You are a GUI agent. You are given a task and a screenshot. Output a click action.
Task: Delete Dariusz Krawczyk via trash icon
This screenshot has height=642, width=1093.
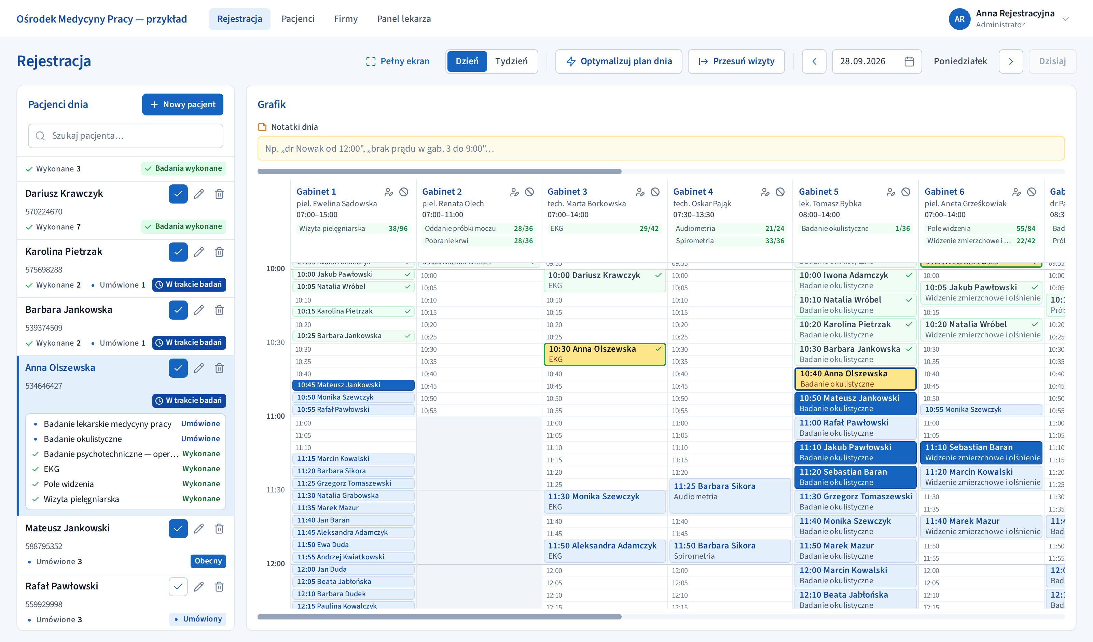(x=219, y=194)
